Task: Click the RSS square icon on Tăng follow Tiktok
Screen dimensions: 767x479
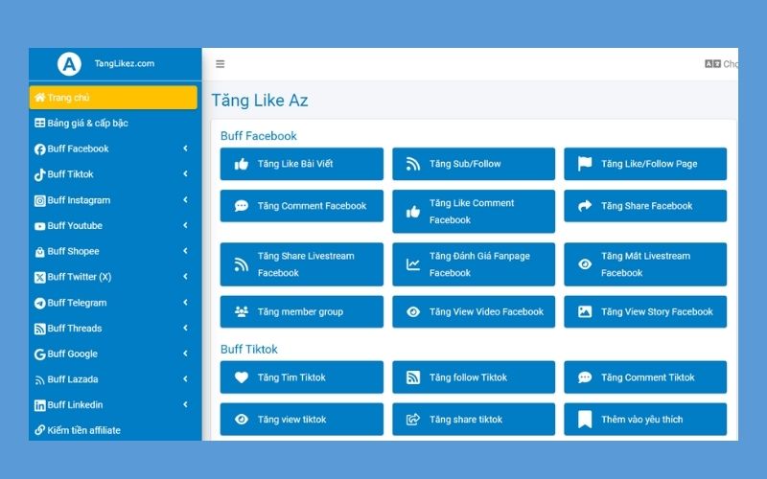Action: pyautogui.click(x=413, y=377)
